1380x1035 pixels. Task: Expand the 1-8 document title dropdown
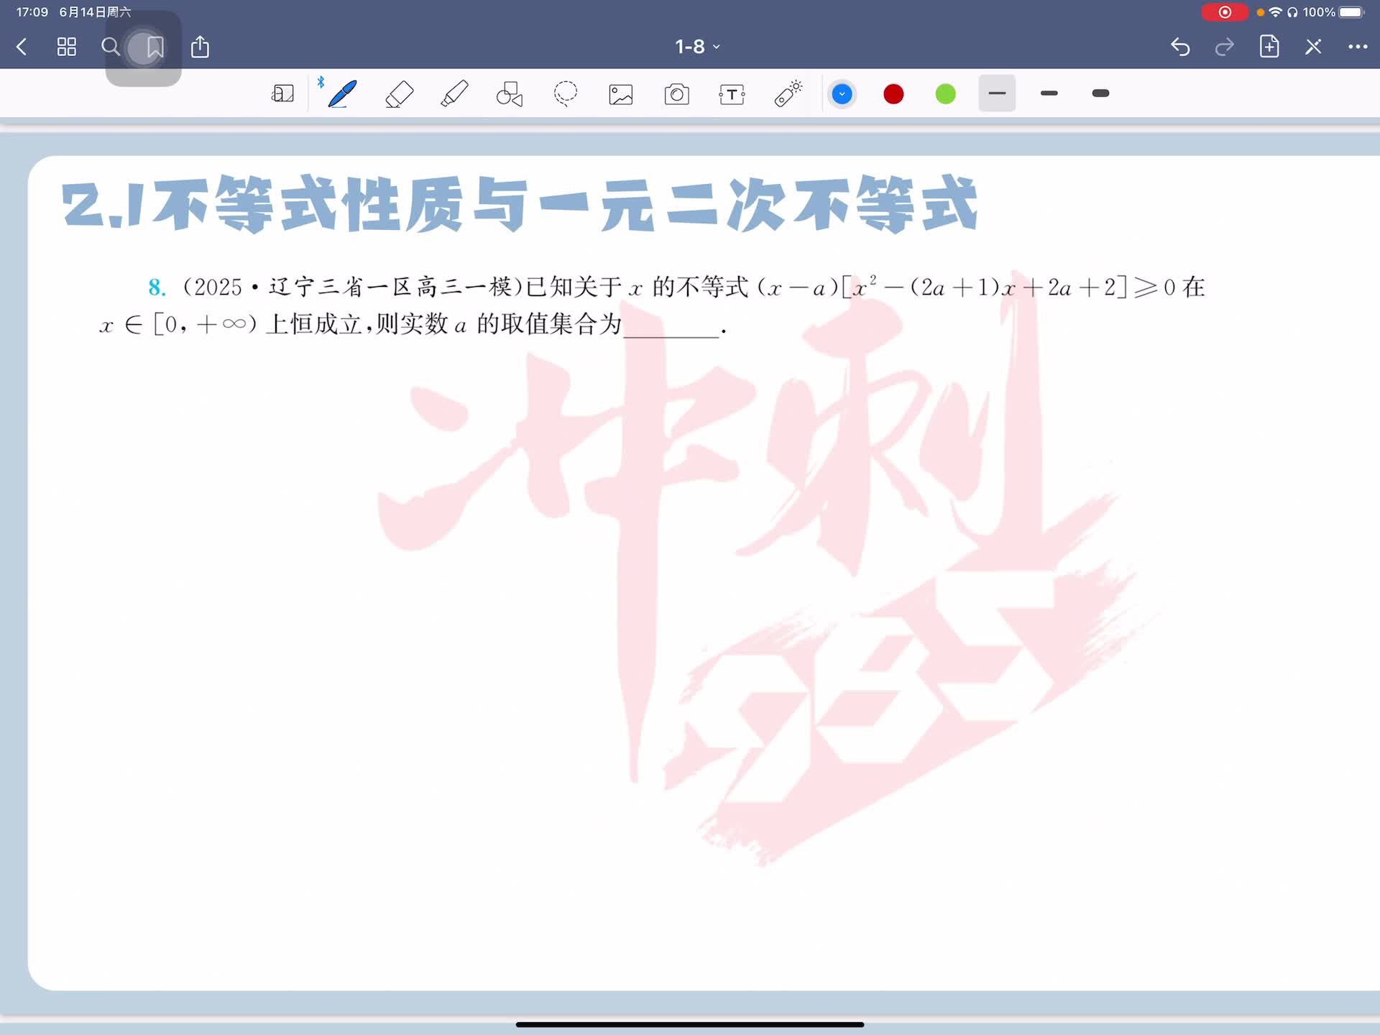[x=696, y=47]
